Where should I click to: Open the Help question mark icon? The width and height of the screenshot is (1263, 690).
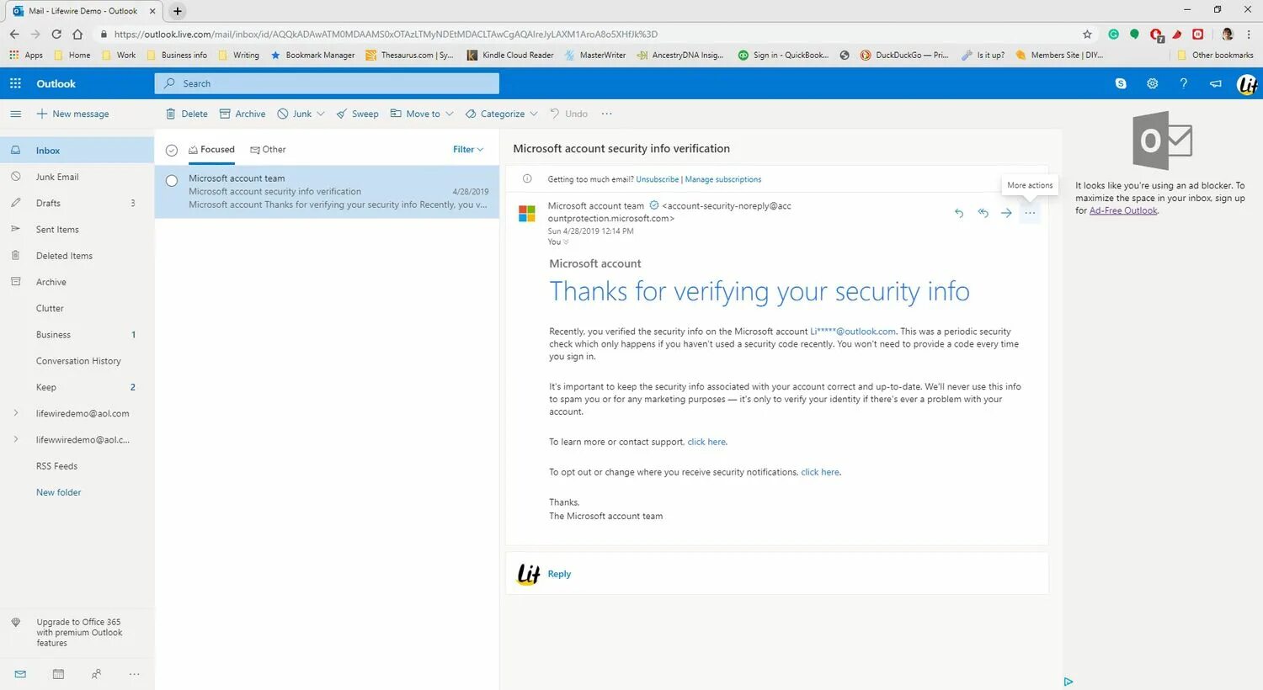[x=1184, y=83]
